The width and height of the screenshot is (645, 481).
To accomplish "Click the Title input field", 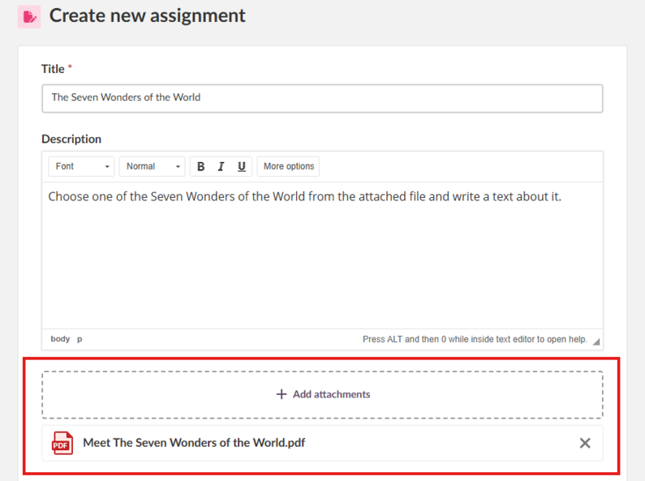I will (322, 98).
